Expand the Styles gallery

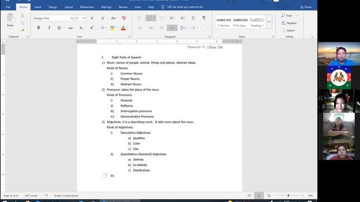(x=269, y=22)
